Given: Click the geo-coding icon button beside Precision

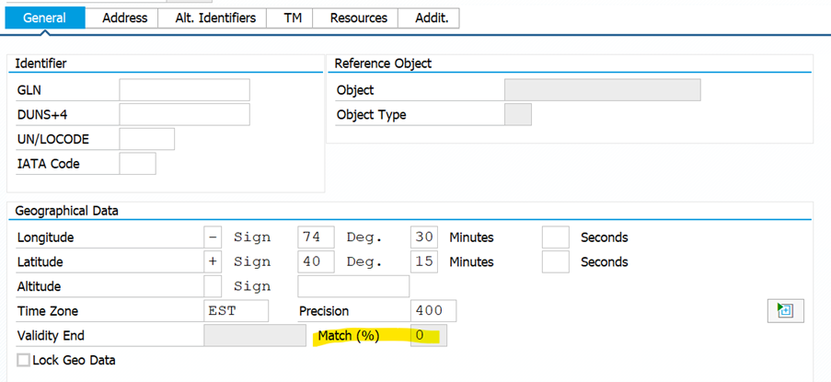Looking at the screenshot, I should (784, 311).
